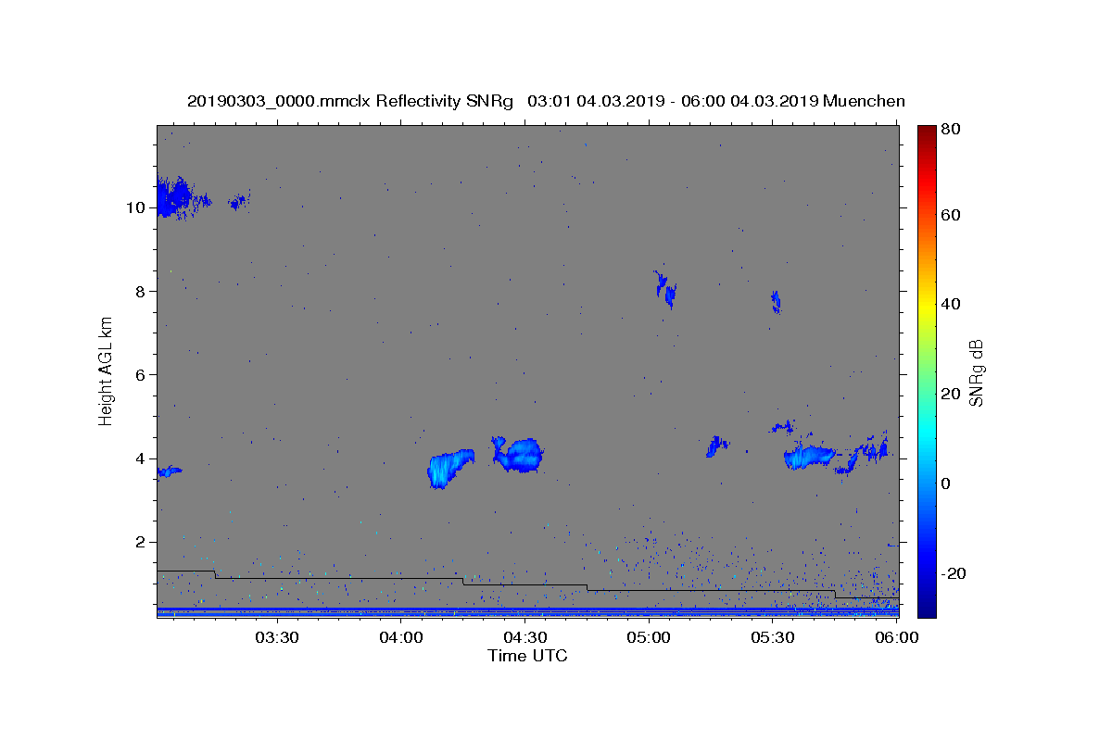Click the colorbar value 20
Viewport: 1112px width, 741px height.
tap(951, 394)
